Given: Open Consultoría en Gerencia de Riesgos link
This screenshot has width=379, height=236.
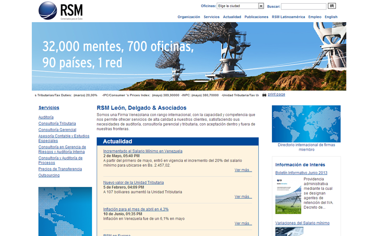Looking at the screenshot, I should (x=62, y=149).
